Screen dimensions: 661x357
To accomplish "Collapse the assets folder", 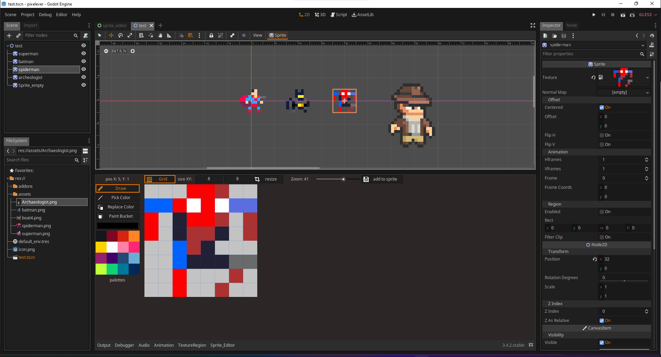I will (x=11, y=194).
